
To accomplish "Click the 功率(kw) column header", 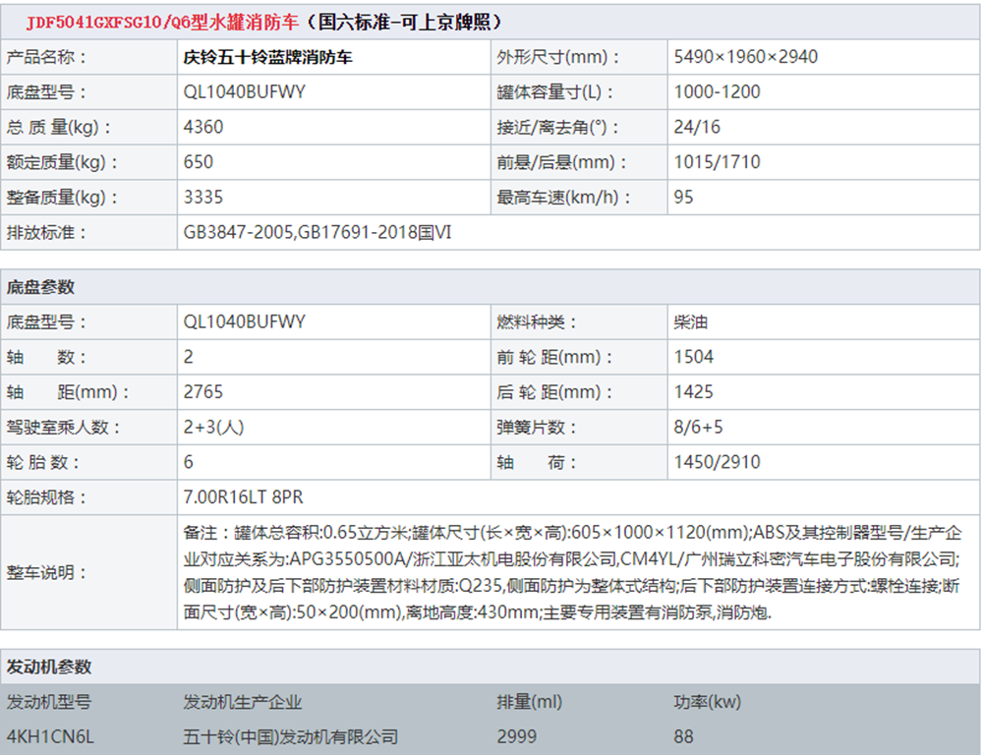I will coord(707,702).
